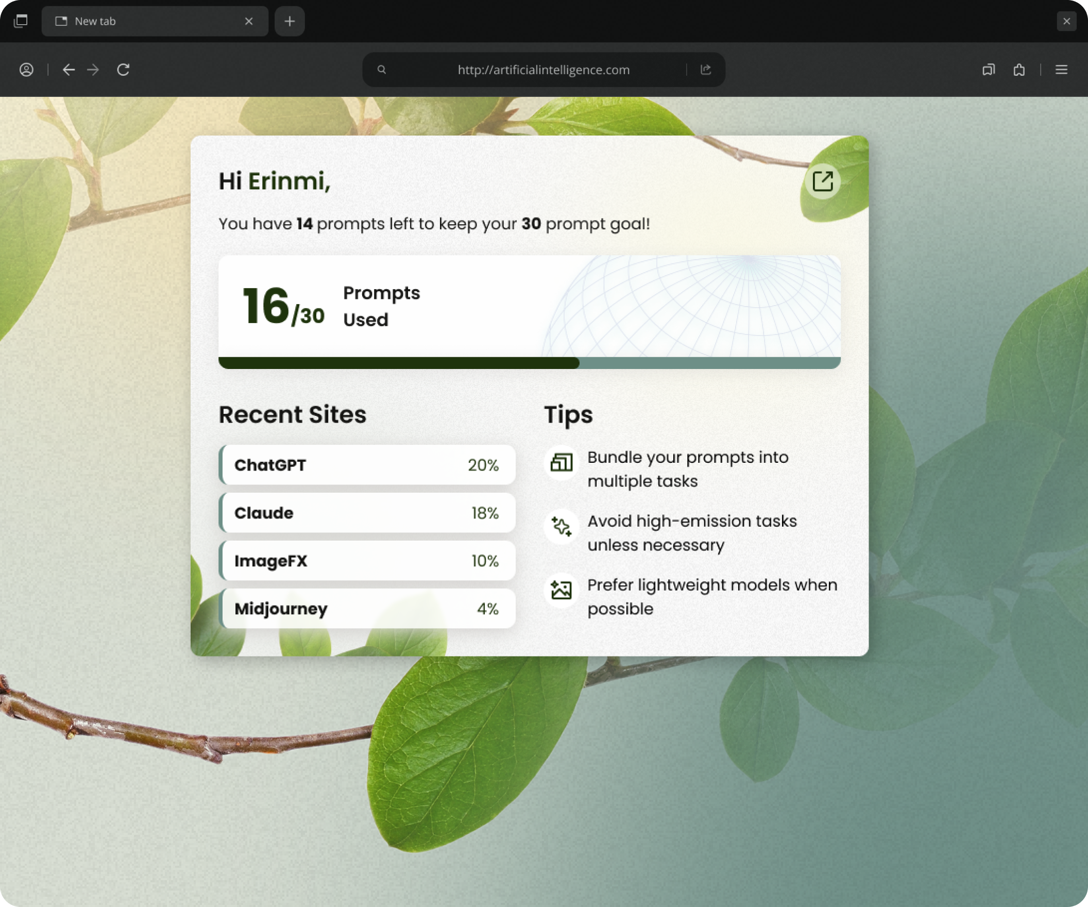Click the share icon in the address bar
1088x907 pixels.
tap(706, 70)
